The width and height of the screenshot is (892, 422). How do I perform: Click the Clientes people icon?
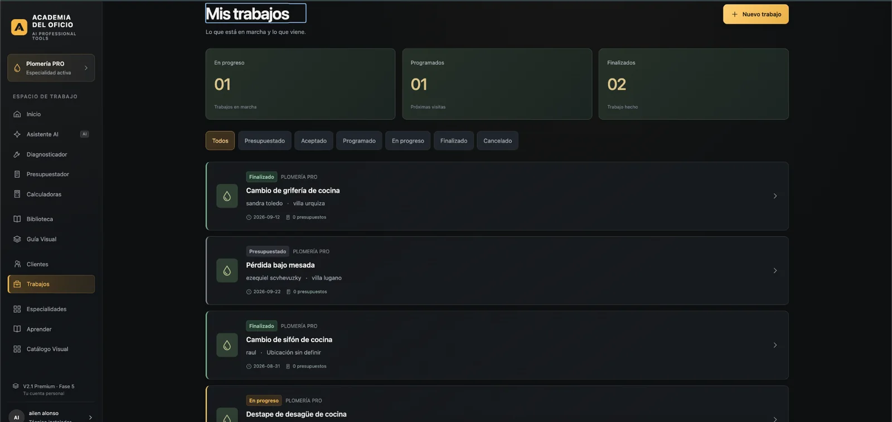pyautogui.click(x=17, y=264)
